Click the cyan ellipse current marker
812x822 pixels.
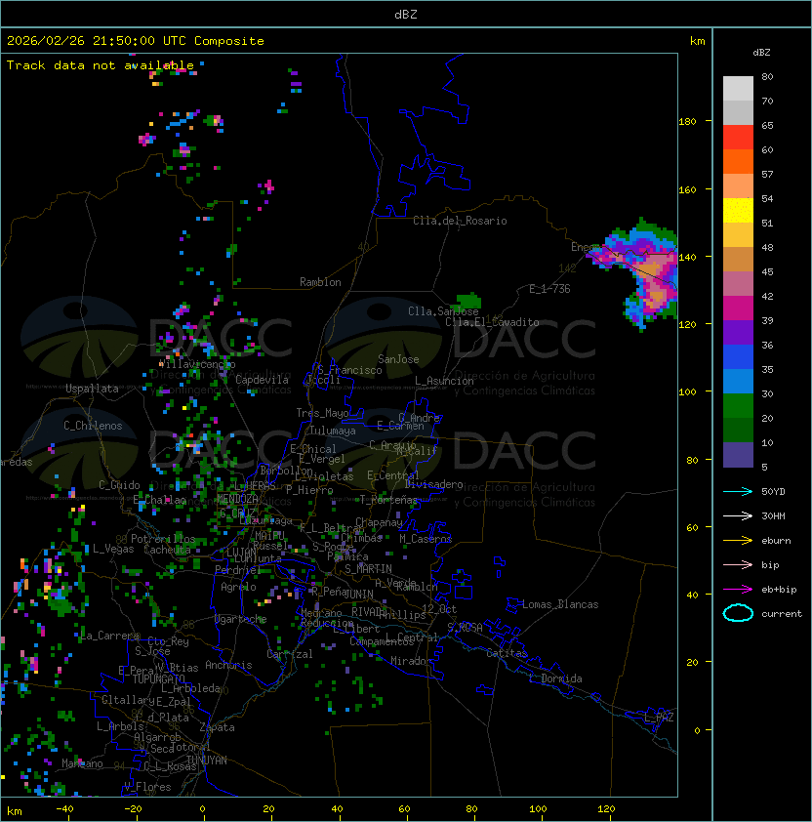tap(738, 613)
